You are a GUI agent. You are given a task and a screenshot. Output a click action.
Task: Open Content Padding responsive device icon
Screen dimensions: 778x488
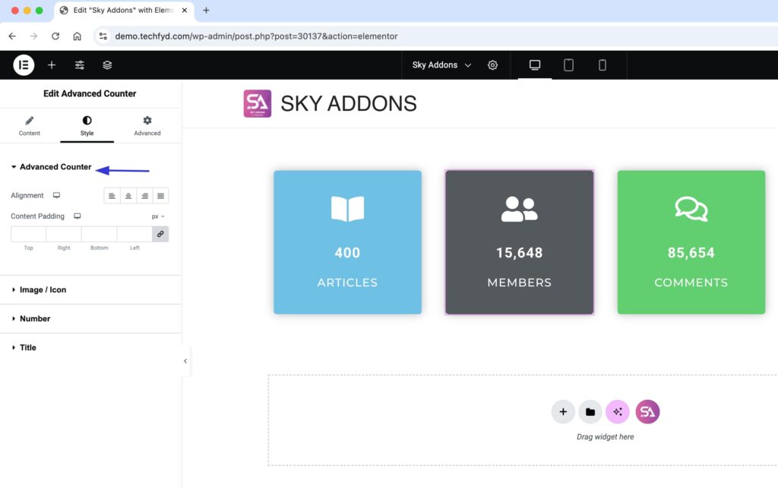pos(77,216)
